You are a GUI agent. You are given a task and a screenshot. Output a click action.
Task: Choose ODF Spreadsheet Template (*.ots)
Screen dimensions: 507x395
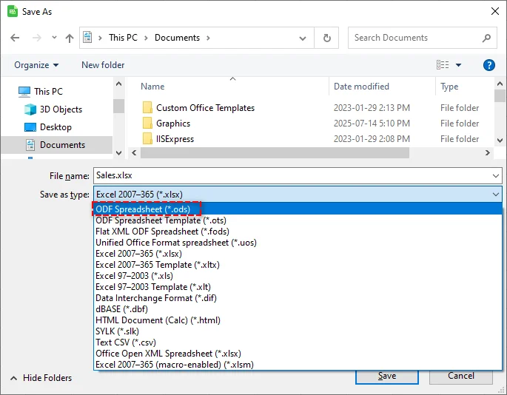(298, 220)
